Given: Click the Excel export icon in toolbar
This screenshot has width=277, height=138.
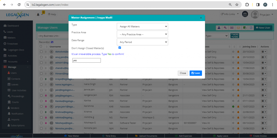Looking at the screenshot, I should (x=251, y=28).
